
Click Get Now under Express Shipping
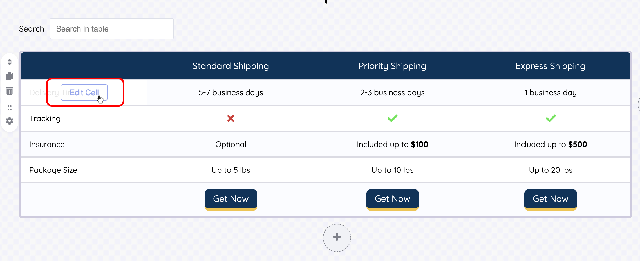tap(551, 199)
